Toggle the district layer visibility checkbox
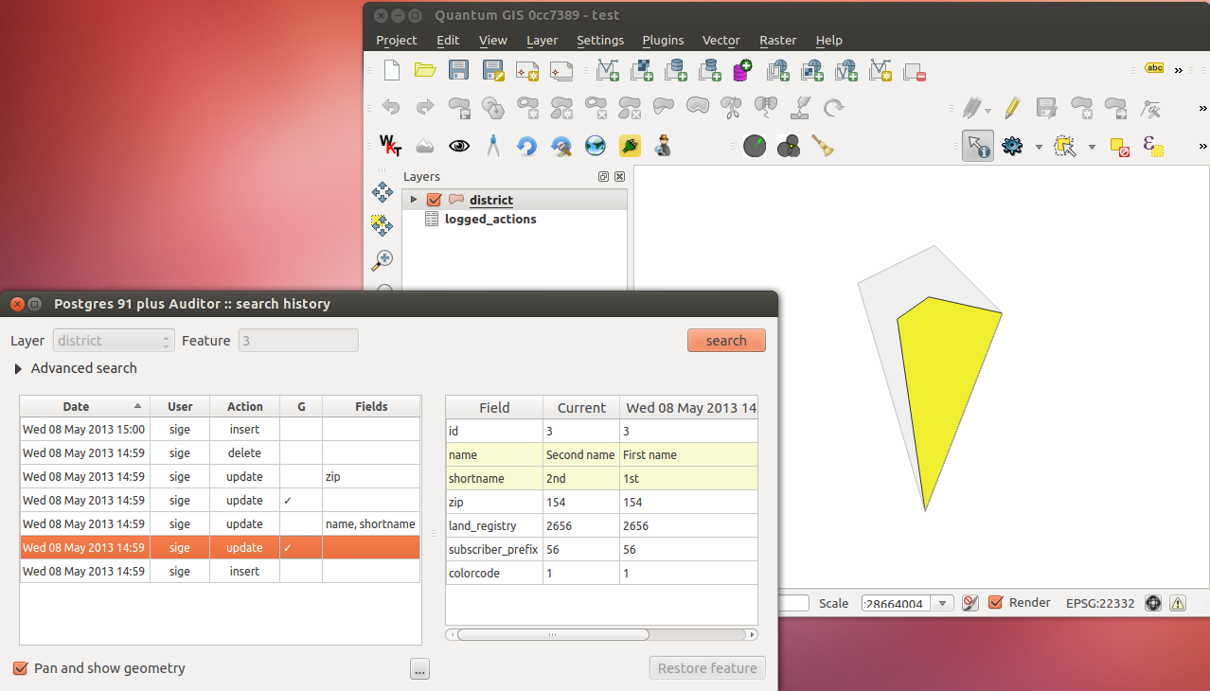Viewport: 1210px width, 691px height. 435,200
